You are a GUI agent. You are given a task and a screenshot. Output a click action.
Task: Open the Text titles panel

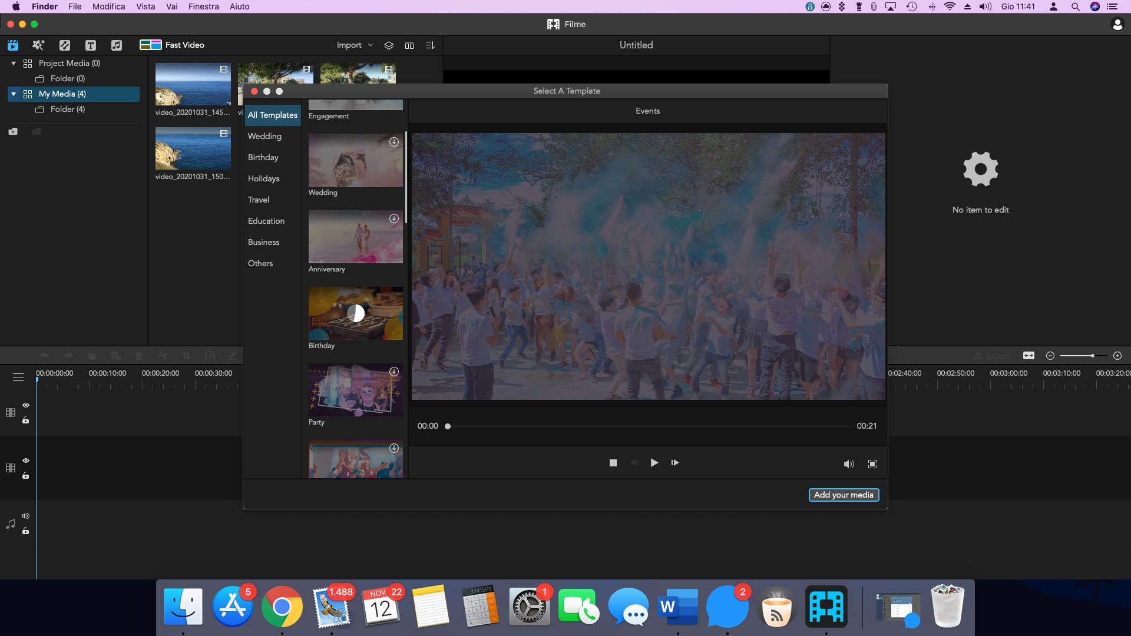(x=91, y=45)
